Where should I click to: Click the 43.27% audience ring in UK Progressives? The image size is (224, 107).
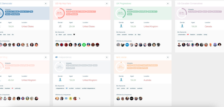click(121, 13)
